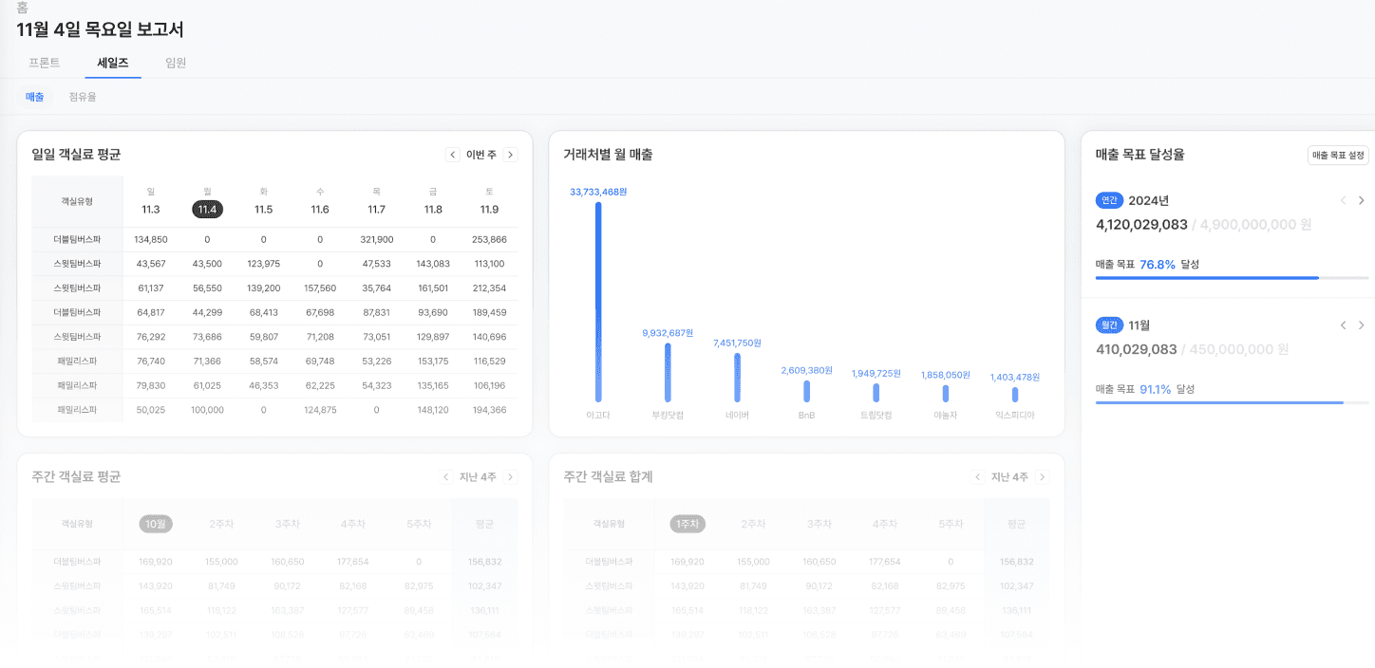The width and height of the screenshot is (1375, 668).
Task: Go to next month beside 11월 goal
Action: (x=1361, y=325)
